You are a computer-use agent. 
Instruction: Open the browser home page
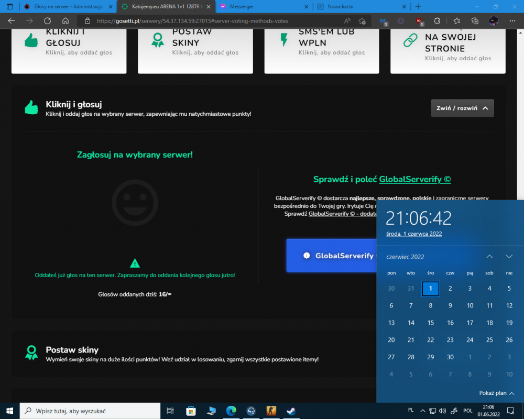click(x=65, y=21)
